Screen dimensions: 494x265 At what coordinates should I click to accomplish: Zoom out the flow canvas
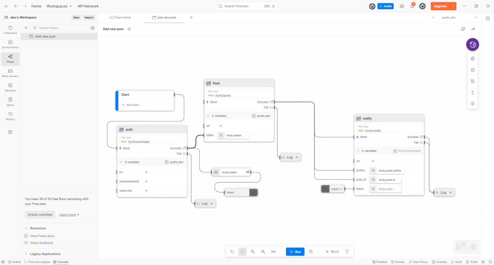[x=253, y=252]
